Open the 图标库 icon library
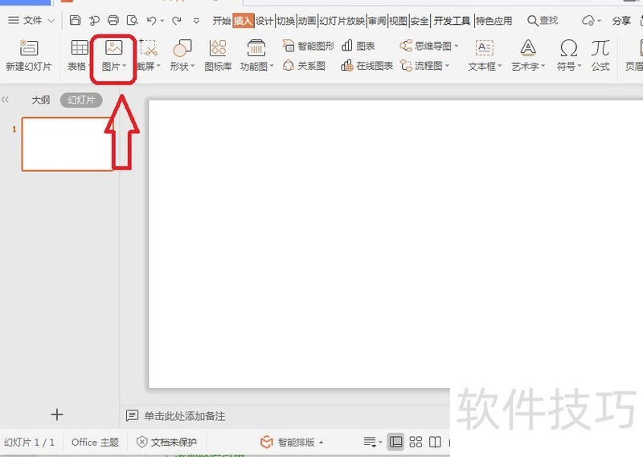 point(218,55)
